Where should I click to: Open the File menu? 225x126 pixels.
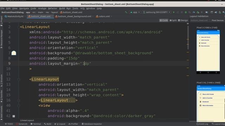click(x=2, y=8)
